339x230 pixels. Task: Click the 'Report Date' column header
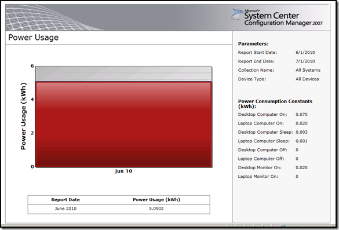pyautogui.click(x=65, y=200)
